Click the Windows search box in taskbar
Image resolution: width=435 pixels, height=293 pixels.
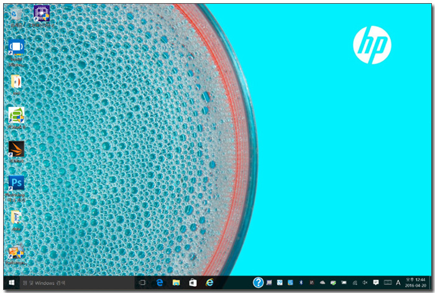[x=76, y=282]
